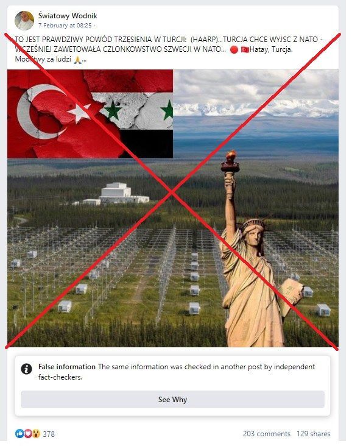
Task: Click the red circle emoji in post text
Action: click(x=234, y=49)
